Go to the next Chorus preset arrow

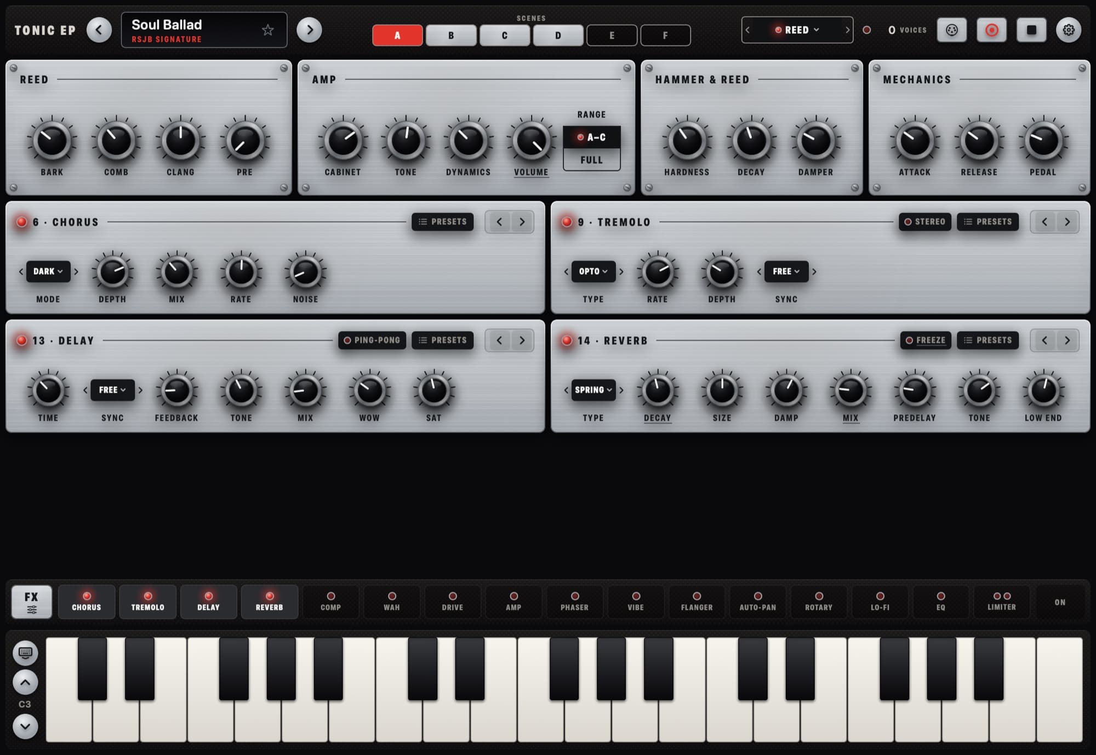pos(522,222)
